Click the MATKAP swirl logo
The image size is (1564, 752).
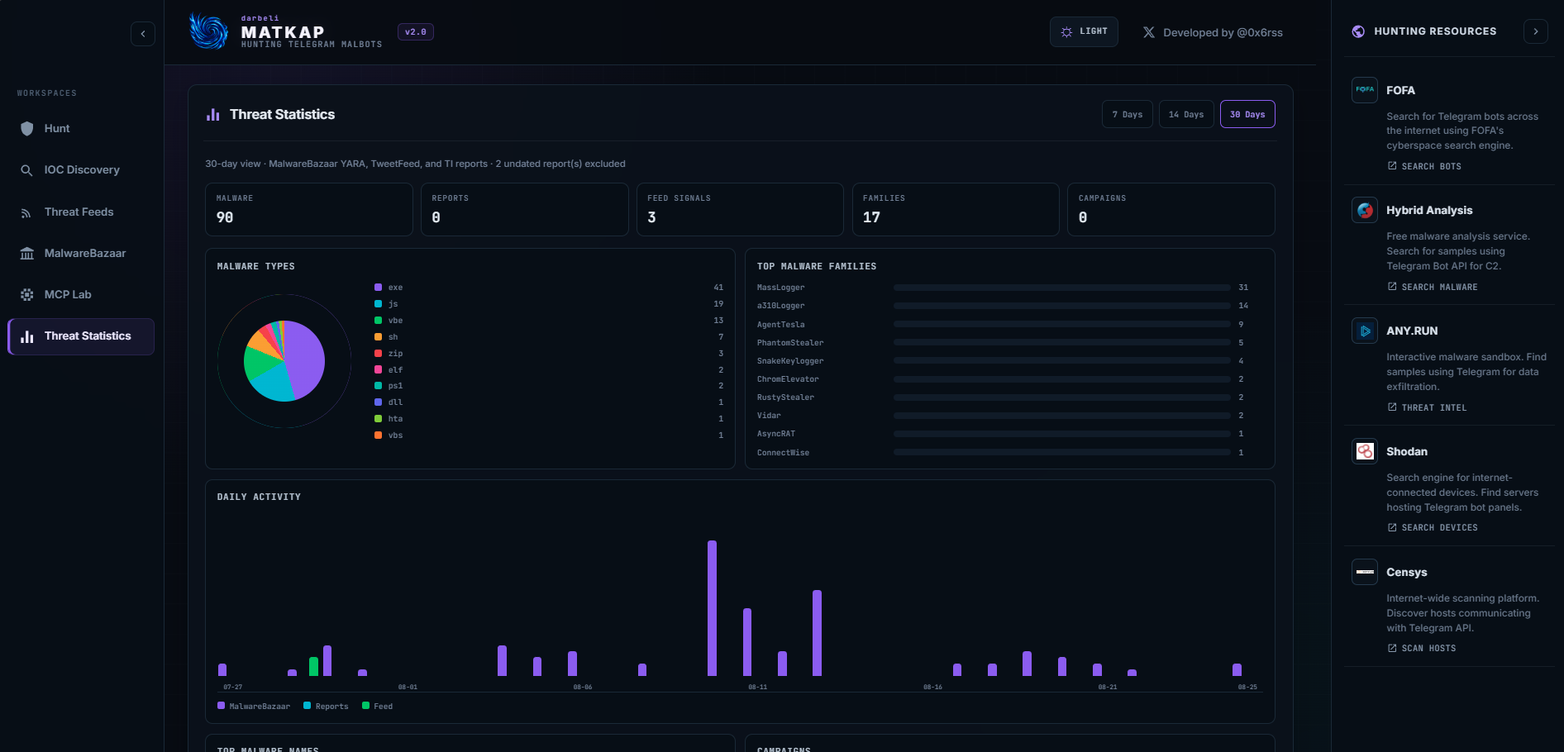(x=208, y=31)
